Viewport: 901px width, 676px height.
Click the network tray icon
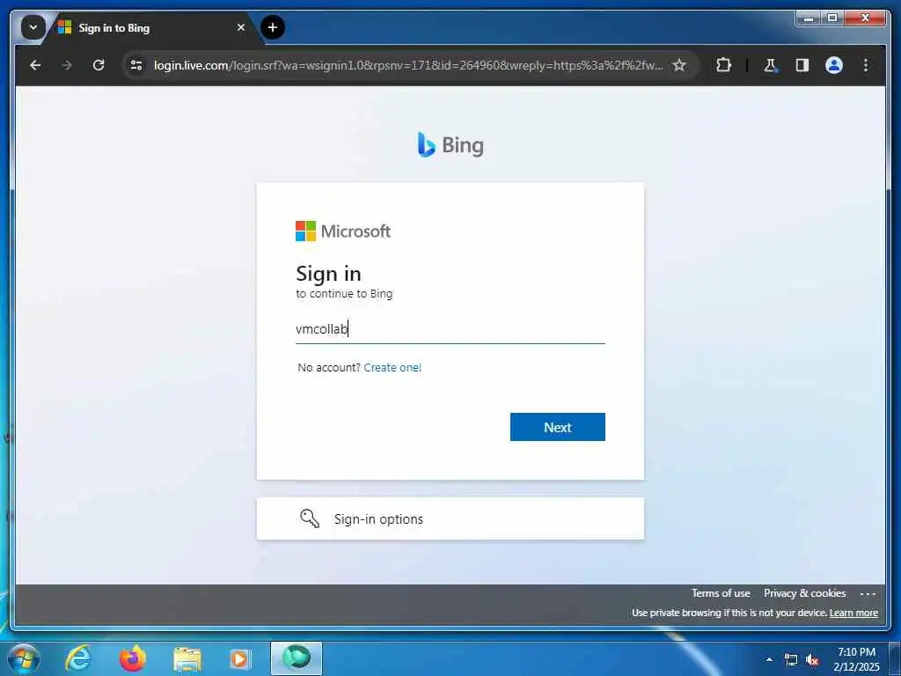pos(791,660)
